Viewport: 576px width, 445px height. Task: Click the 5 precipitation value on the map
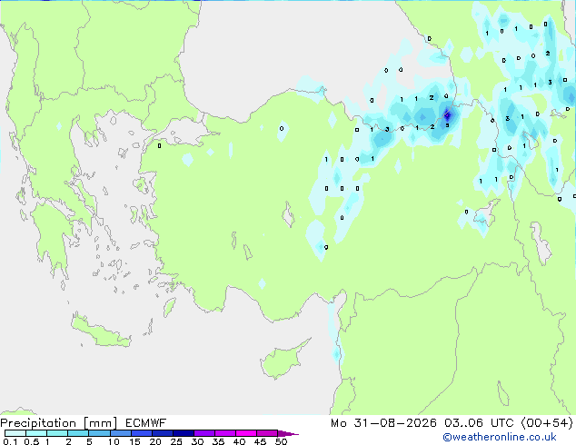[x=447, y=125]
